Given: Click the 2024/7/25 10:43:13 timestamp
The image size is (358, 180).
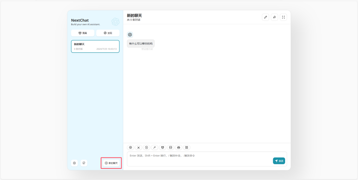Looking at the screenshot, I should click(106, 49).
